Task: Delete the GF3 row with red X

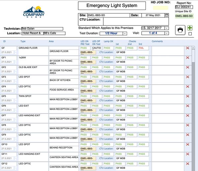Action: click(188, 77)
